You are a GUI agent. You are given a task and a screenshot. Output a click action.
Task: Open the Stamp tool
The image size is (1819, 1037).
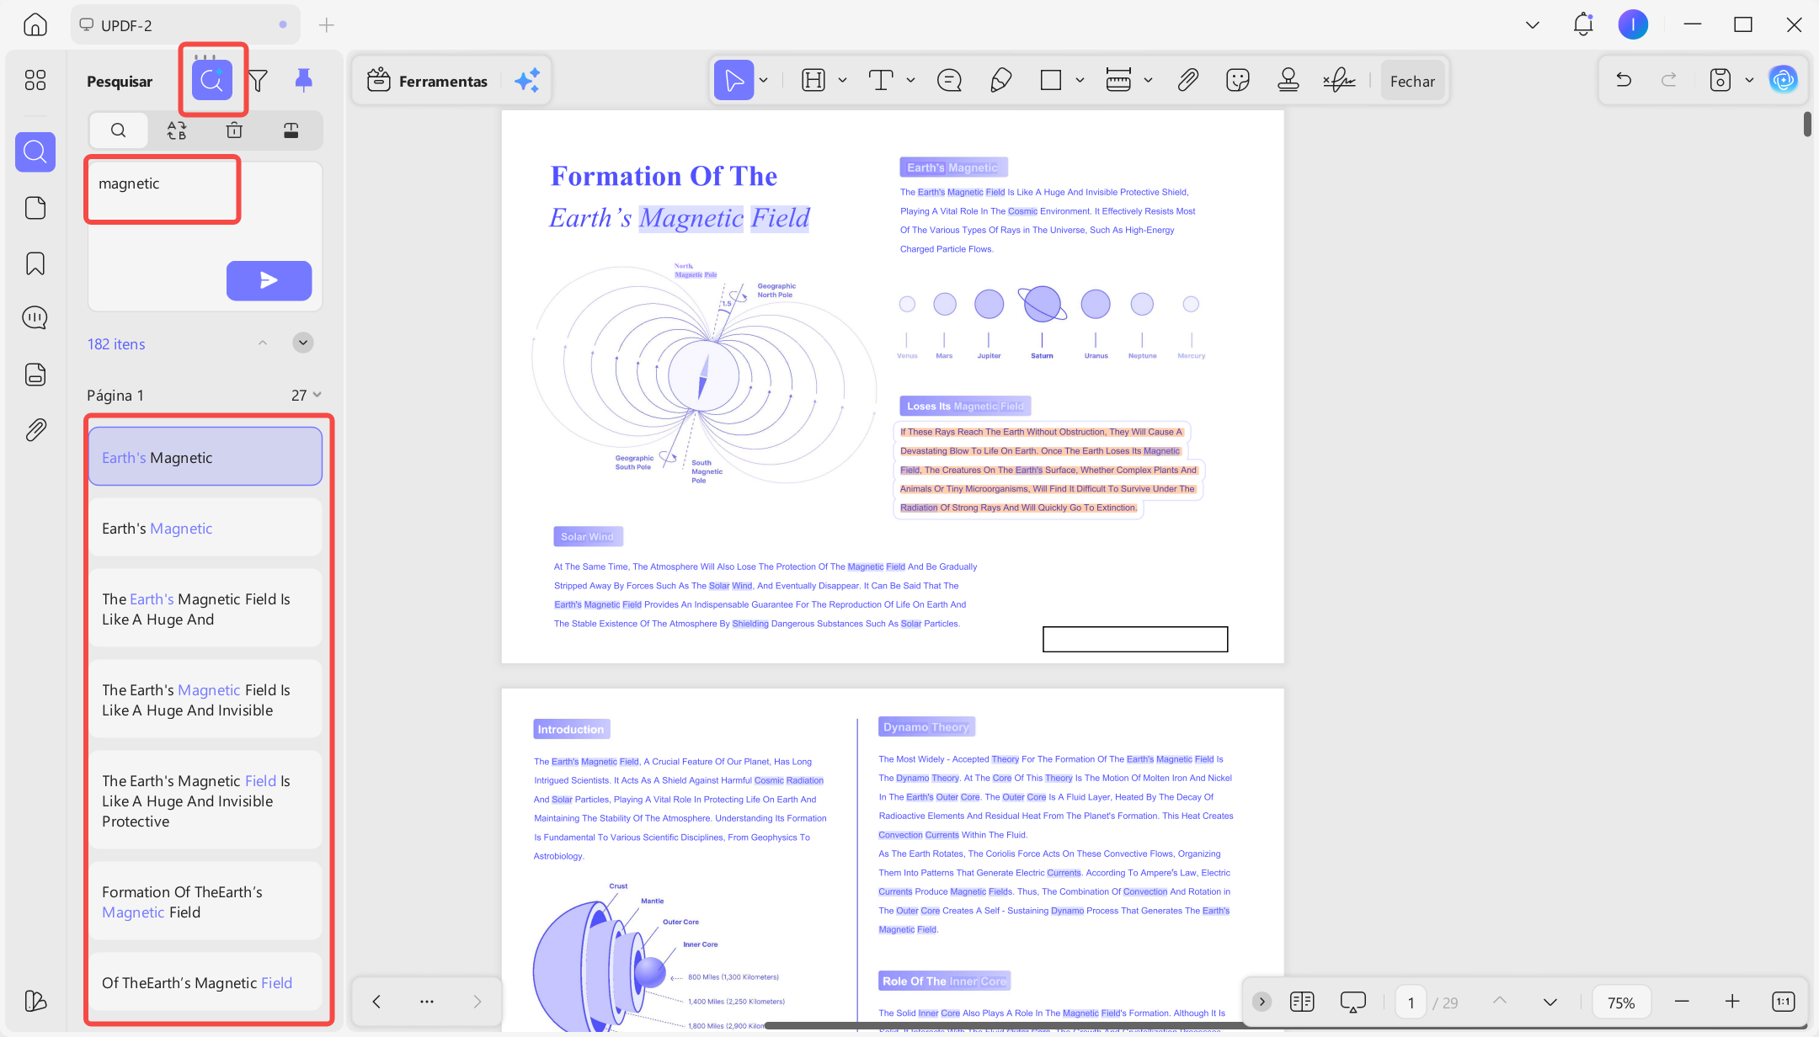(x=1288, y=81)
